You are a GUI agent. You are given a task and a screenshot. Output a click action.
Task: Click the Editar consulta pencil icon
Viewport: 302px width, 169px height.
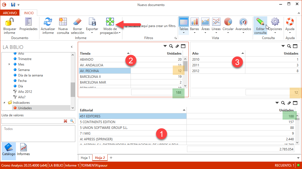click(260, 22)
